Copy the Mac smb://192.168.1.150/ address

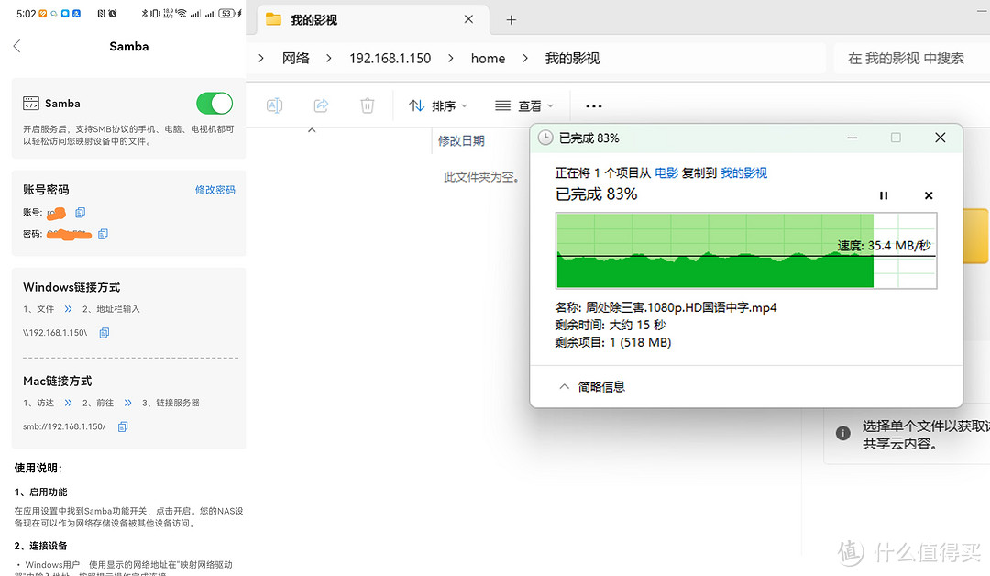point(123,426)
